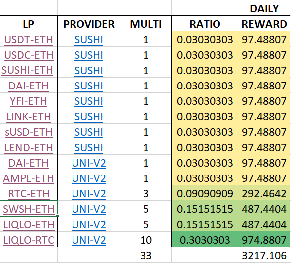Click the SUSHI provider link for LEND-ETH

pyautogui.click(x=89, y=148)
